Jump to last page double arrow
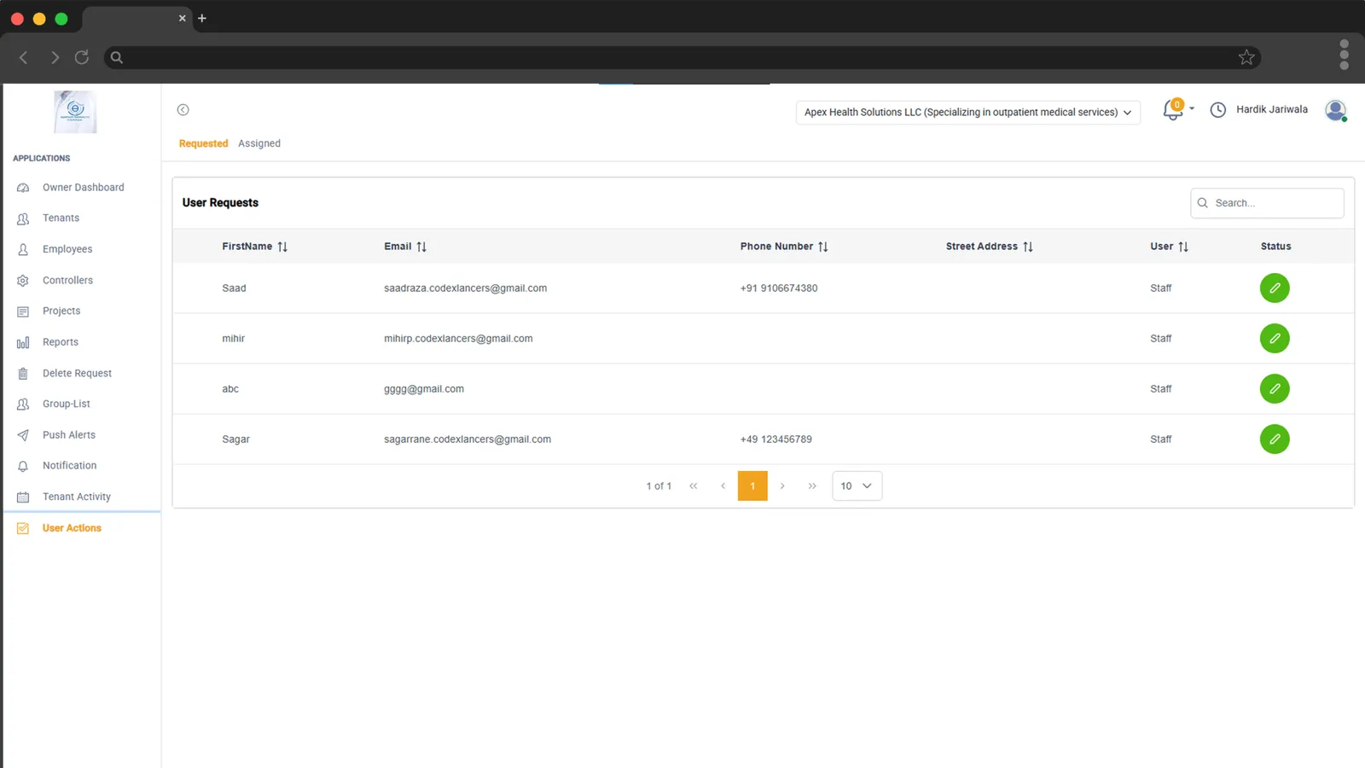This screenshot has height=768, width=1365. 812,486
